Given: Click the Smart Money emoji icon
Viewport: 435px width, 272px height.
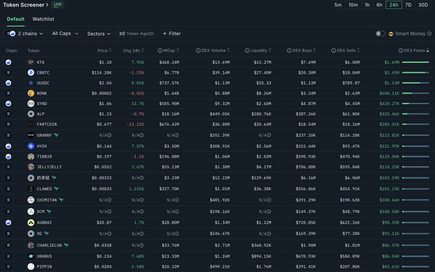Looking at the screenshot, I should tap(391, 34).
